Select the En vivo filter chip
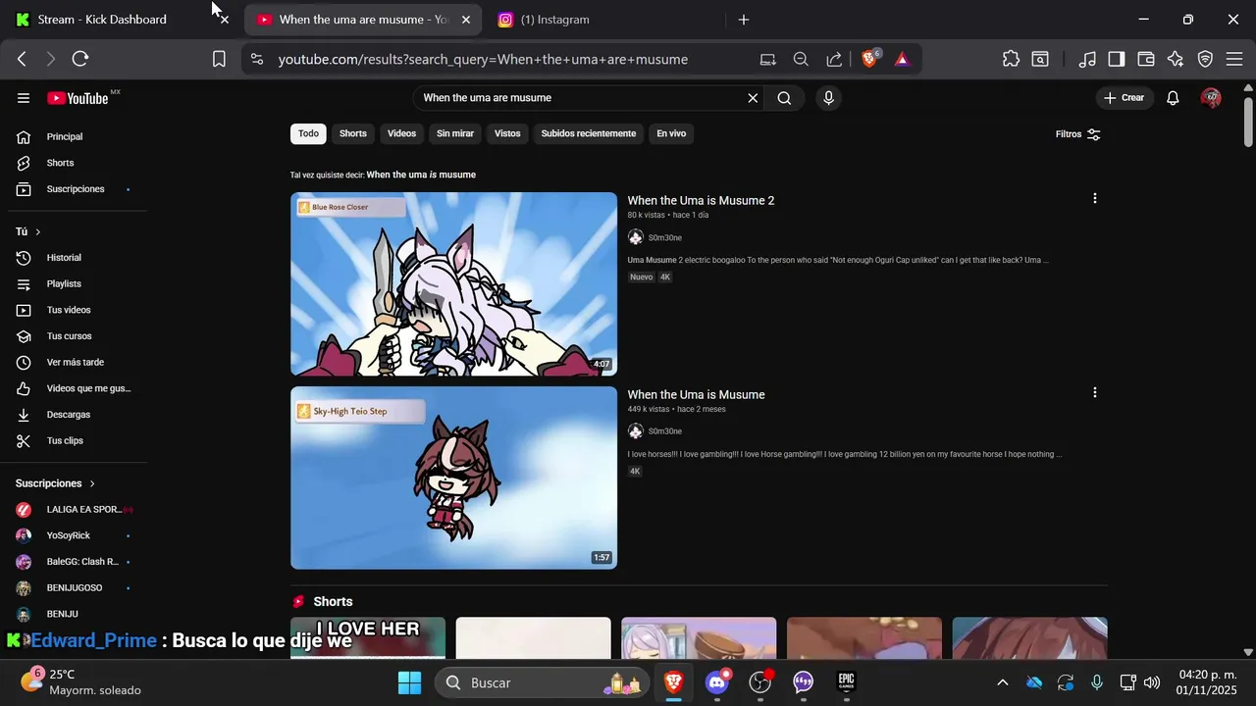 click(x=671, y=133)
